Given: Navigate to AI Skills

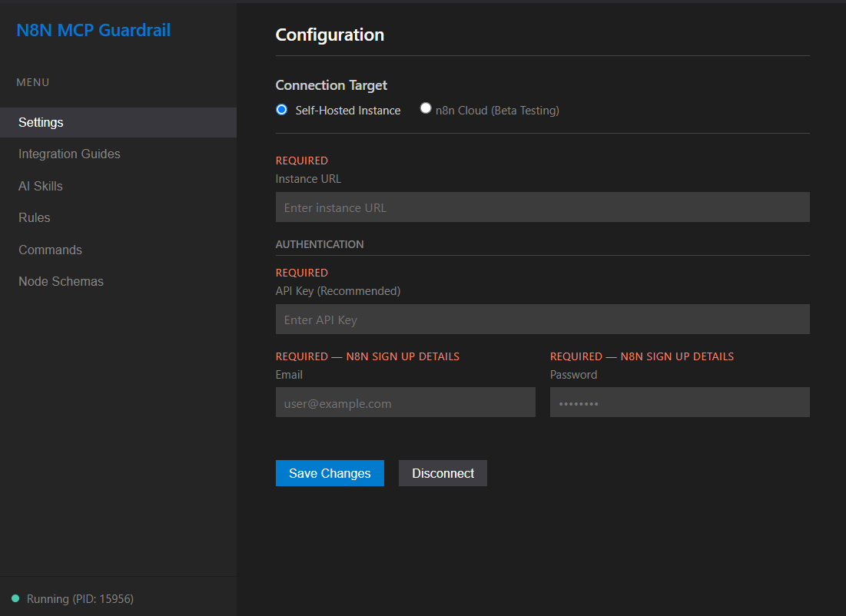Looking at the screenshot, I should tap(40, 185).
